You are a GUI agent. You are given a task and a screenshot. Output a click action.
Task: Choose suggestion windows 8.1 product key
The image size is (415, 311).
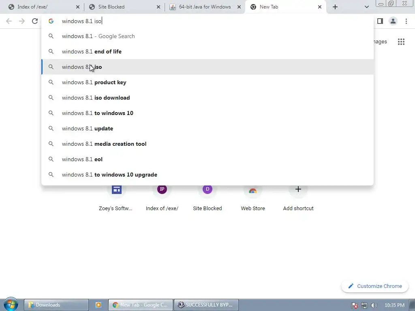click(207, 82)
